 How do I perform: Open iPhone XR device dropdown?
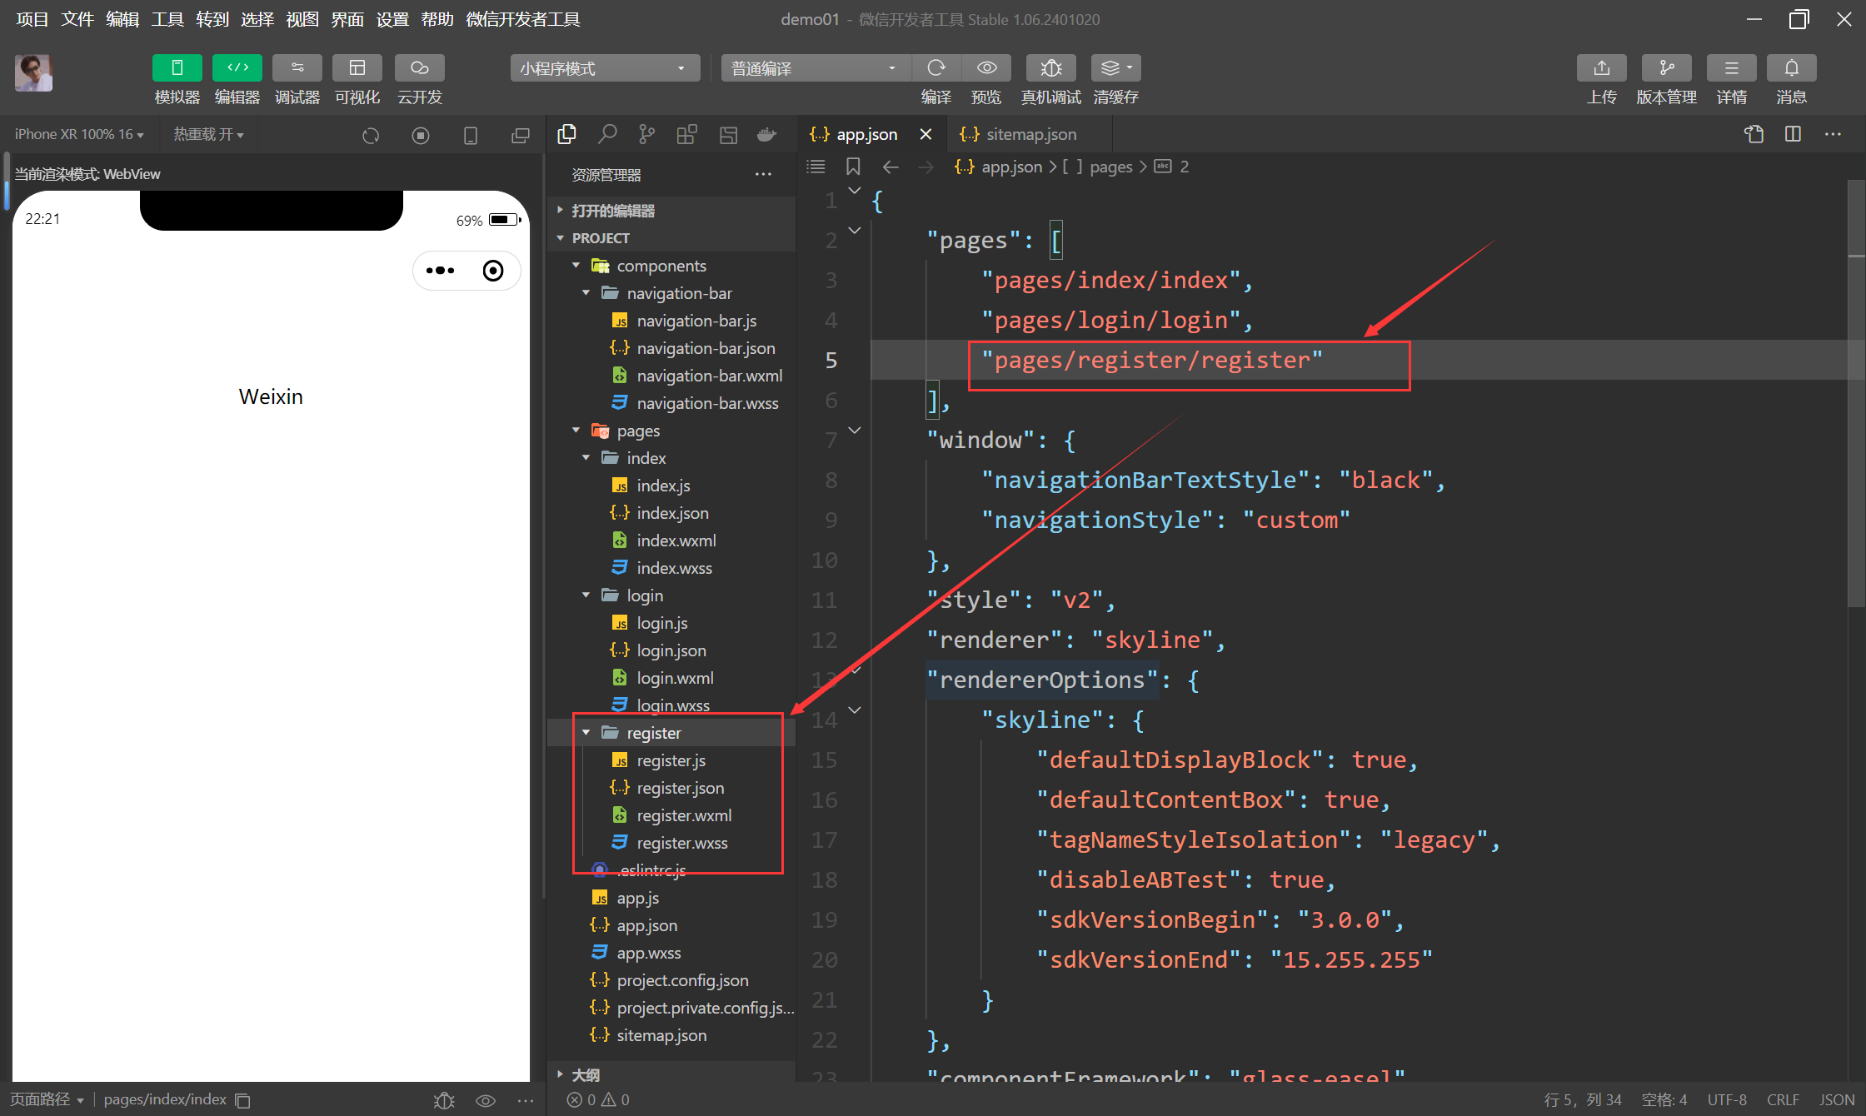pyautogui.click(x=79, y=134)
